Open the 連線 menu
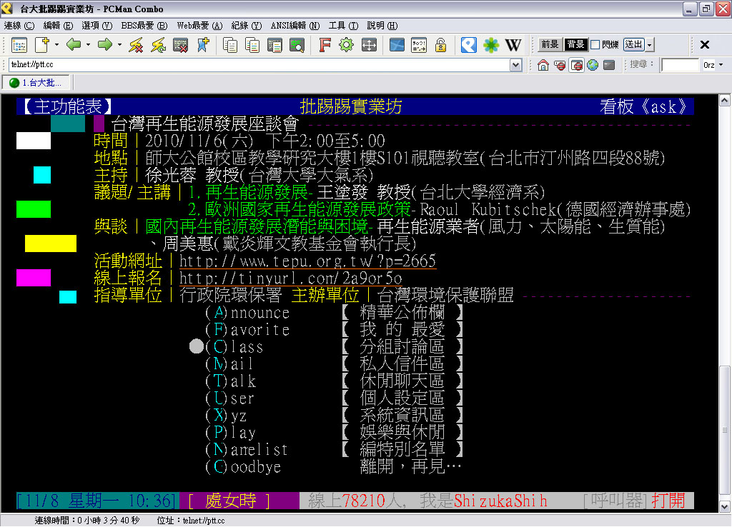Image resolution: width=732 pixels, height=527 pixels. 19,26
